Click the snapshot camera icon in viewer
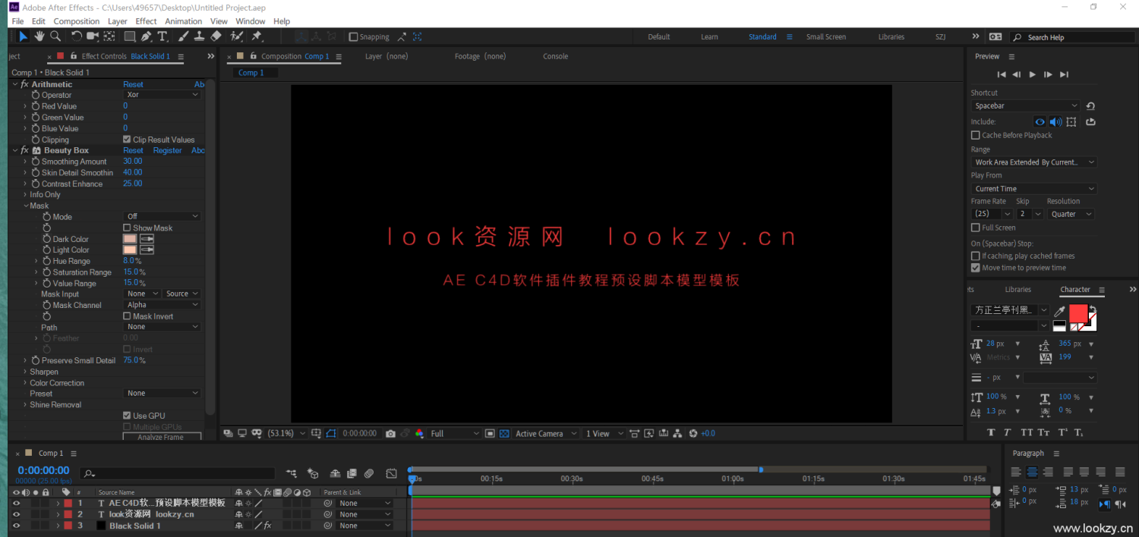Viewport: 1139px width, 537px height. click(390, 434)
